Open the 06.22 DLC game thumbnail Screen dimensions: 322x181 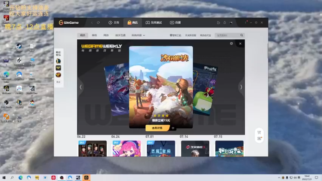(x=93, y=148)
